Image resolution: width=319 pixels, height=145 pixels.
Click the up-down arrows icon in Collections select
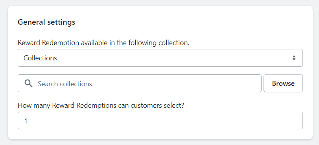point(294,58)
